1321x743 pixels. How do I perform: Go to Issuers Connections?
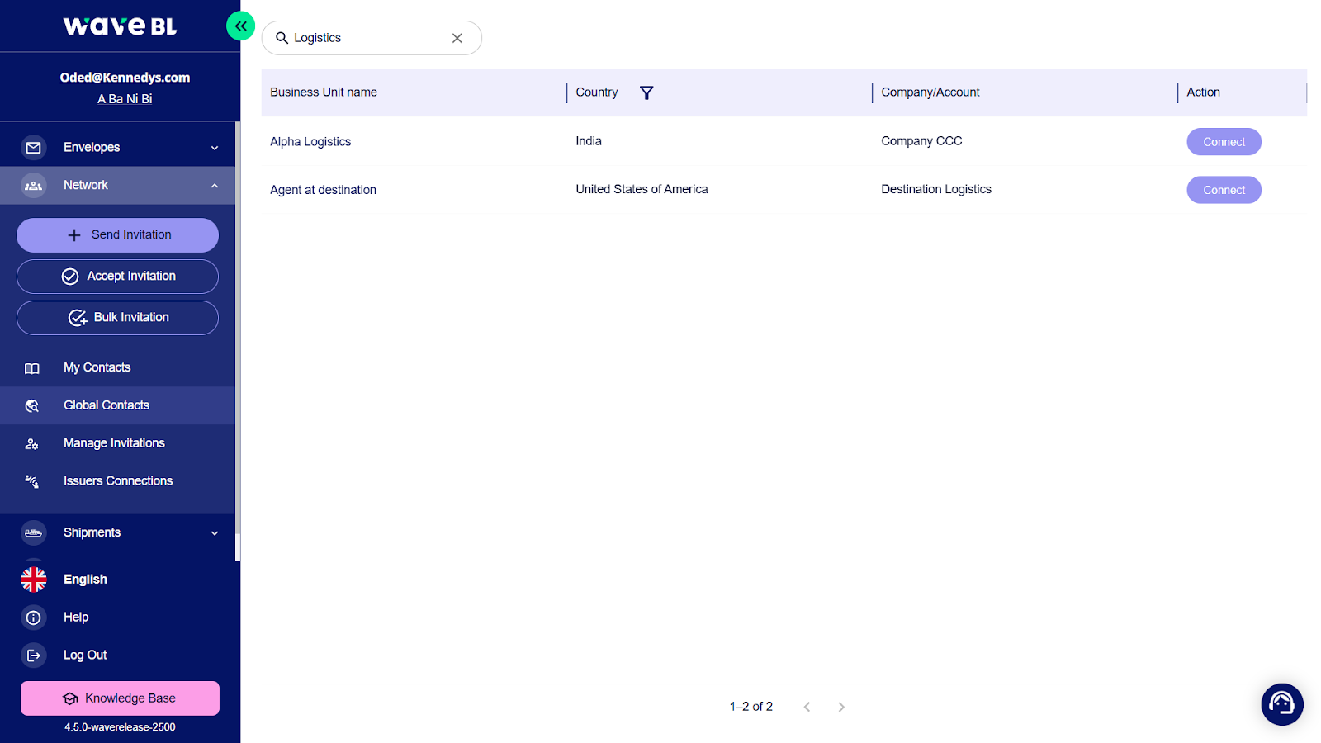[118, 481]
